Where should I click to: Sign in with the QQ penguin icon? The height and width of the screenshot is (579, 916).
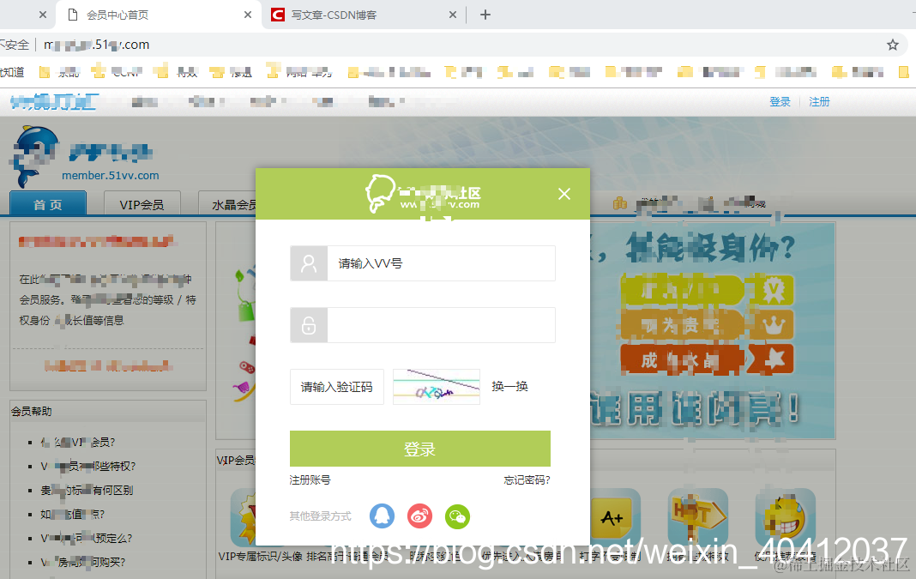[382, 516]
